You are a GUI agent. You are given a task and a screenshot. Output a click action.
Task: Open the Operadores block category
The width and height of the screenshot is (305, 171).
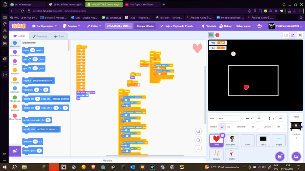tap(15, 99)
